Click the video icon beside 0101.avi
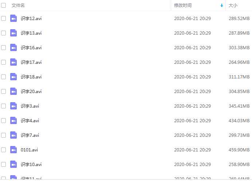Screen dimensions: 252x181 pyautogui.click(x=13, y=150)
